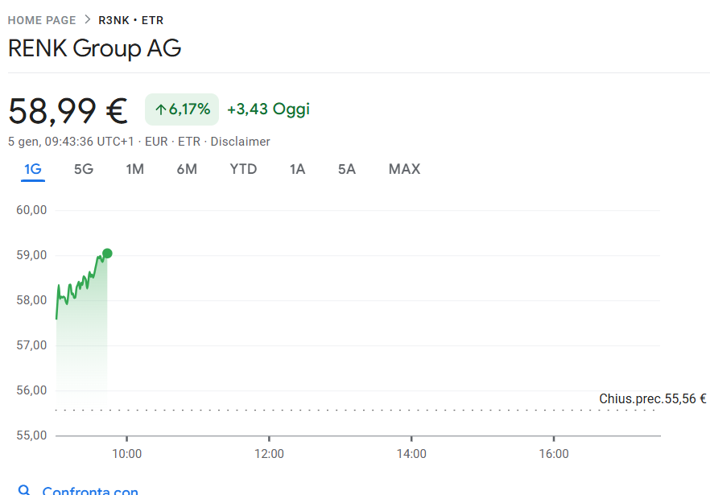Click the 12:00 time axis label
710x495 pixels.
[269, 454]
